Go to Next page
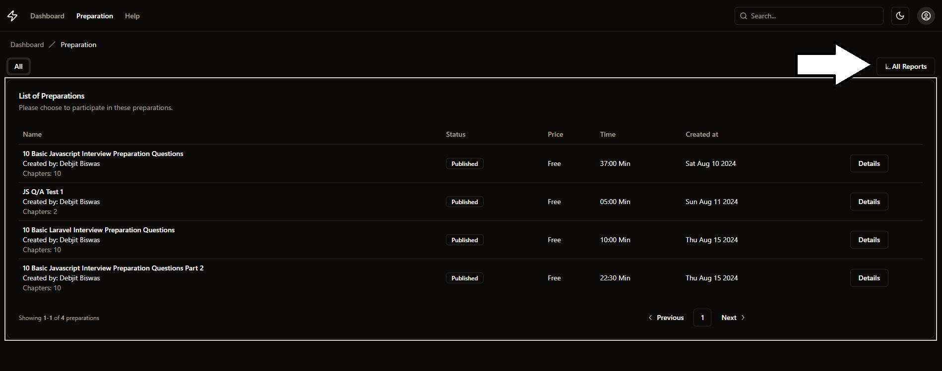The height and width of the screenshot is (371, 942). click(x=733, y=318)
